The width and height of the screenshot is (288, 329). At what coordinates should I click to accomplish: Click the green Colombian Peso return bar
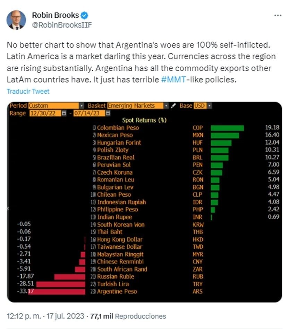[227, 128]
